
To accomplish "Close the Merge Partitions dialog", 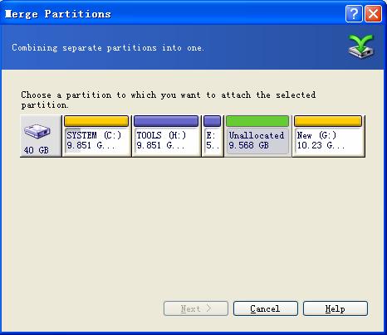I will tap(373, 13).
